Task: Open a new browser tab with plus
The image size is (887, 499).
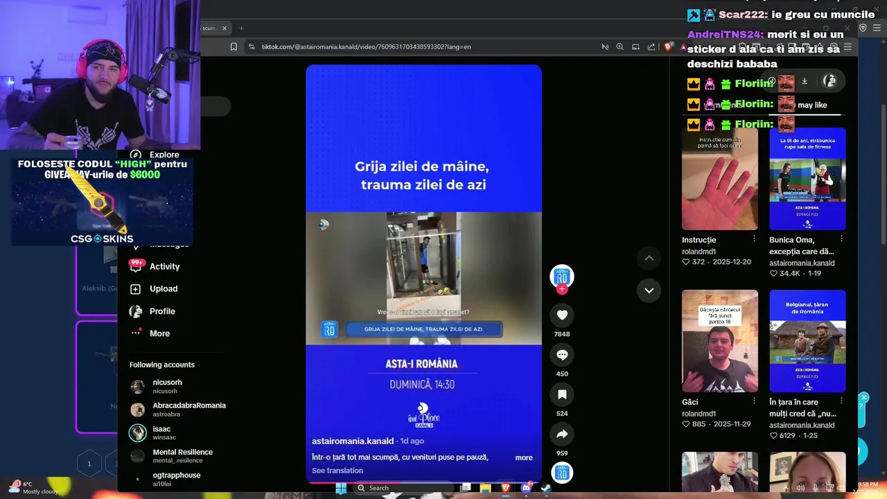Action: point(241,28)
